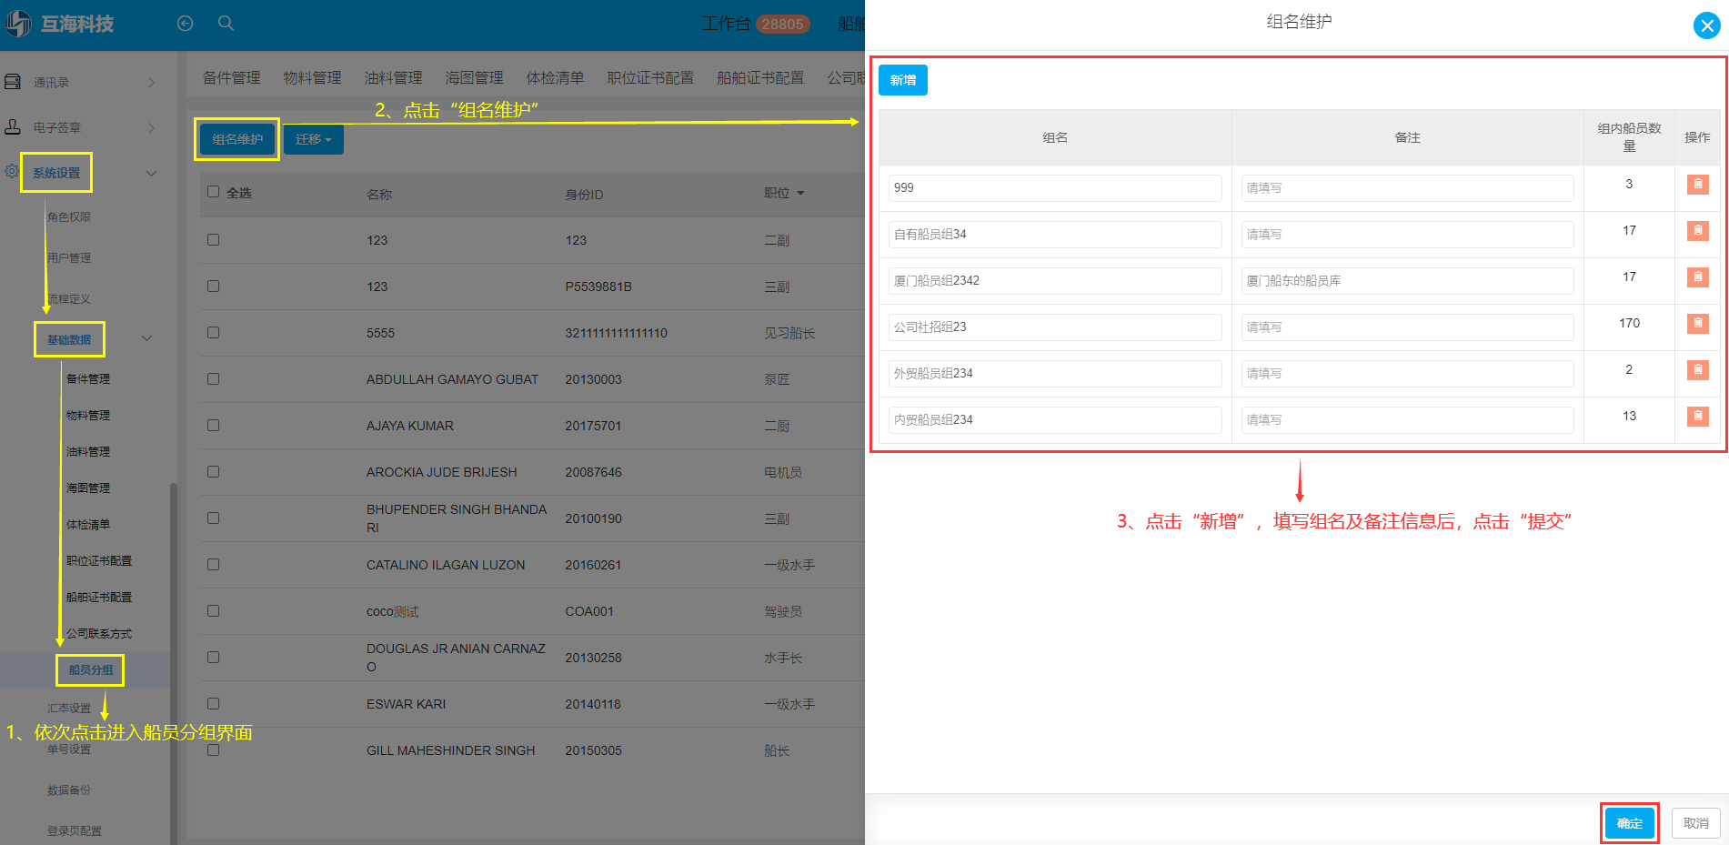The width and height of the screenshot is (1729, 845).
Task: Check ABDULLAH GAMAYO GUBAT row
Action: coord(213,378)
